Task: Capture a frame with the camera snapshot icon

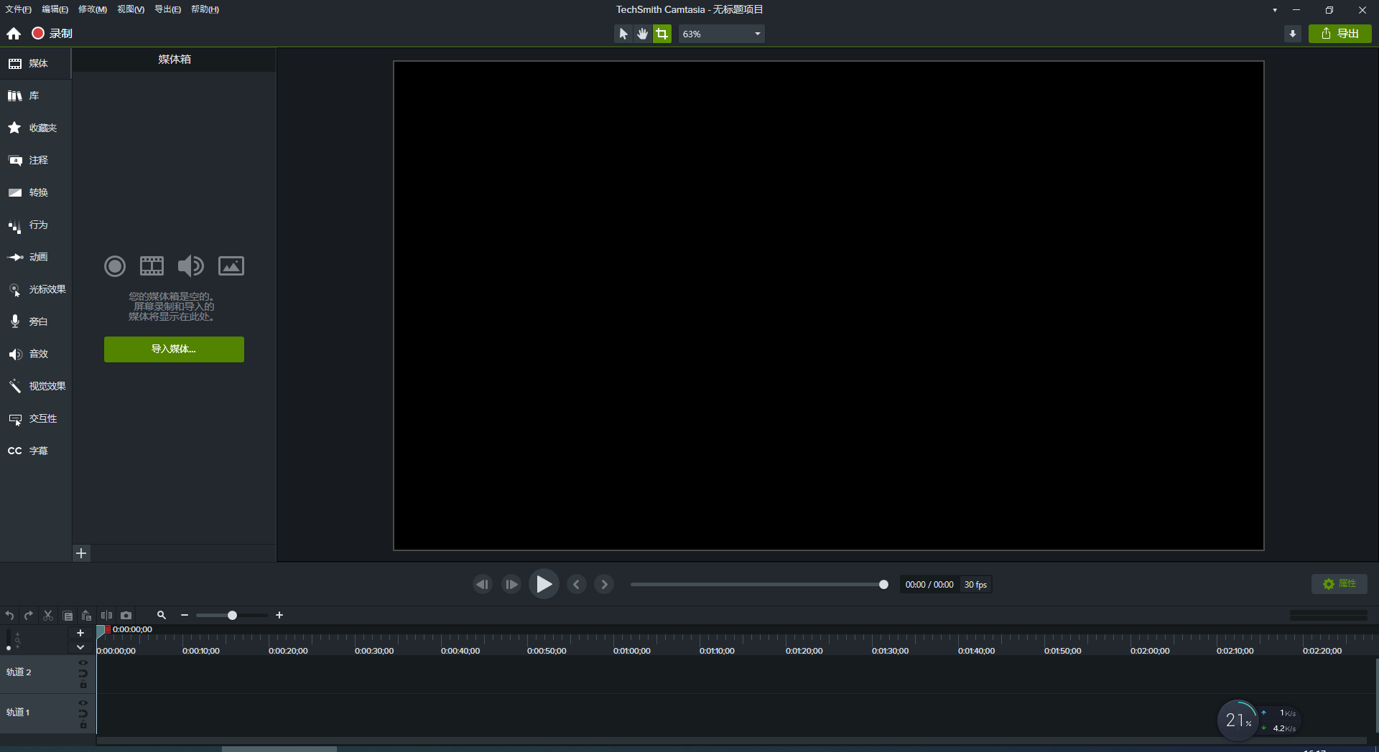Action: [126, 616]
